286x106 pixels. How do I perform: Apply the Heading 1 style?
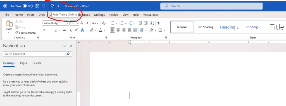pos(229,27)
